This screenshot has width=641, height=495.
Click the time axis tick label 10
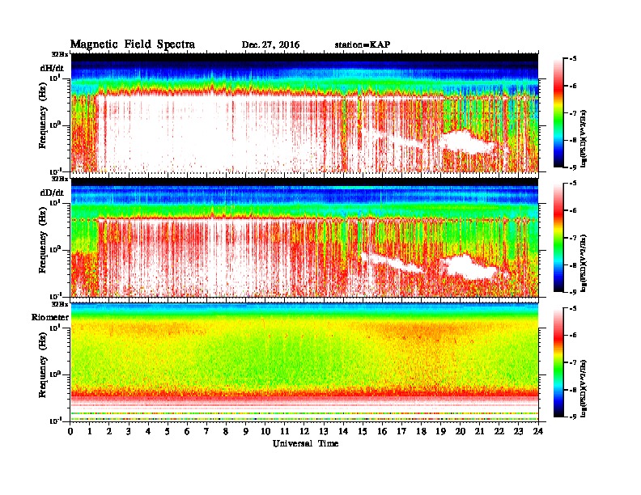pos(265,431)
